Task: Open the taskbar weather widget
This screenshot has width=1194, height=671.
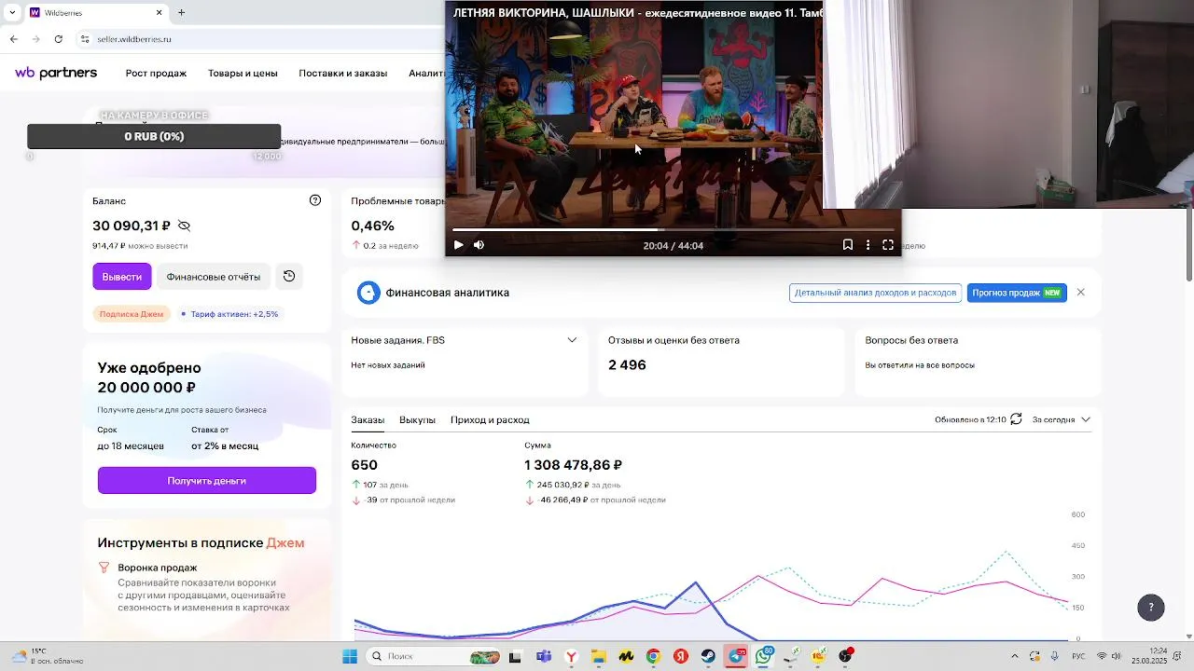Action: [45, 656]
